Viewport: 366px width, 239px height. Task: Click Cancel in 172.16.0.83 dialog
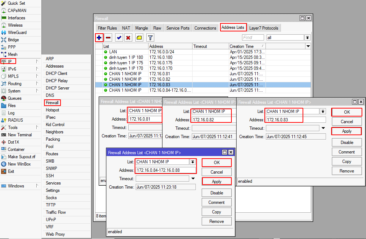click(347, 122)
